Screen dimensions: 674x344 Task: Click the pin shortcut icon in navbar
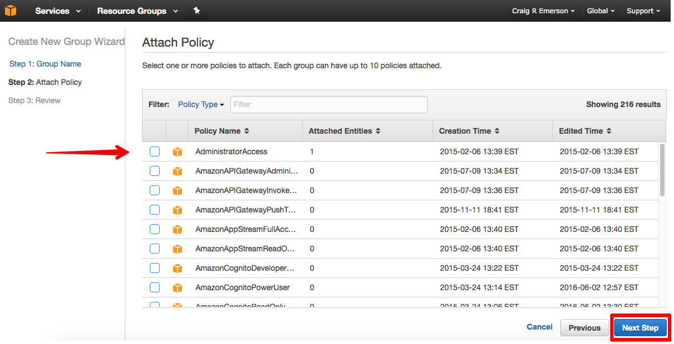(197, 11)
